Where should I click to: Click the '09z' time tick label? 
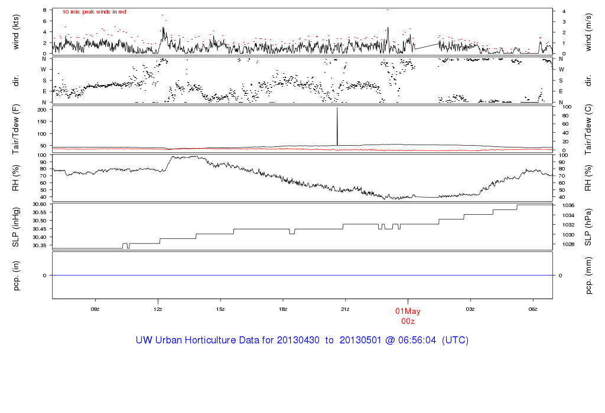95,309
